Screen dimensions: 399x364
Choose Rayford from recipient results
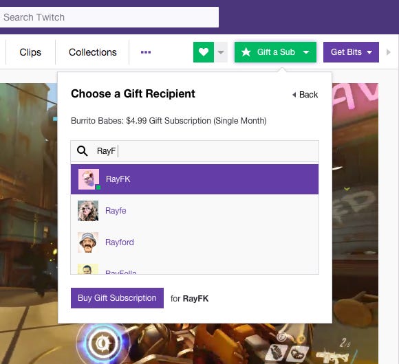195,242
